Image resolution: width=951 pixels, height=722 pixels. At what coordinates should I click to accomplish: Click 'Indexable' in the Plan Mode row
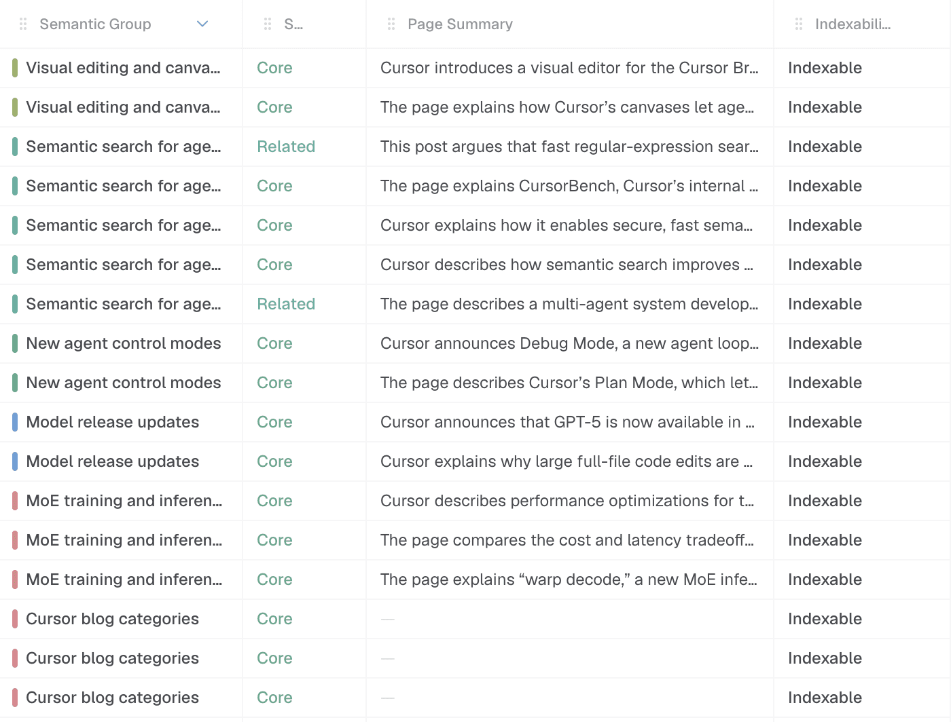click(x=825, y=383)
